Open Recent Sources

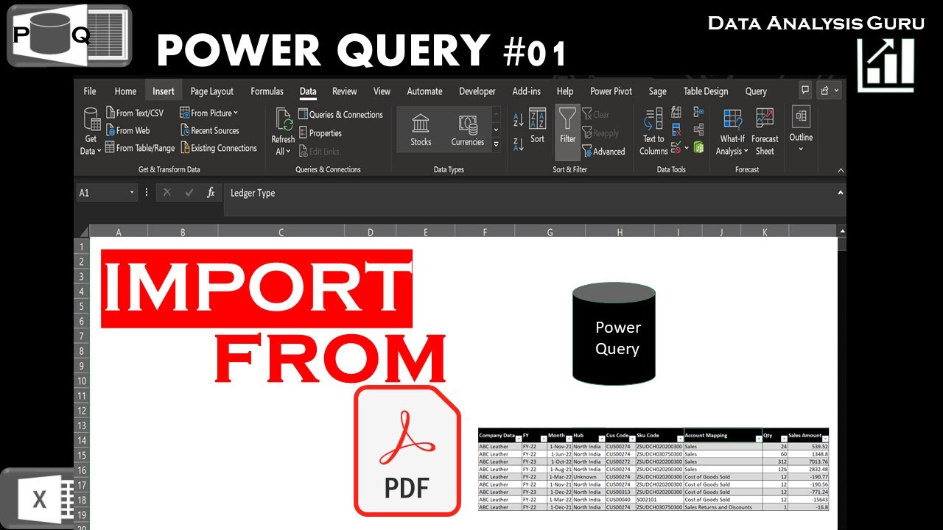click(x=209, y=130)
